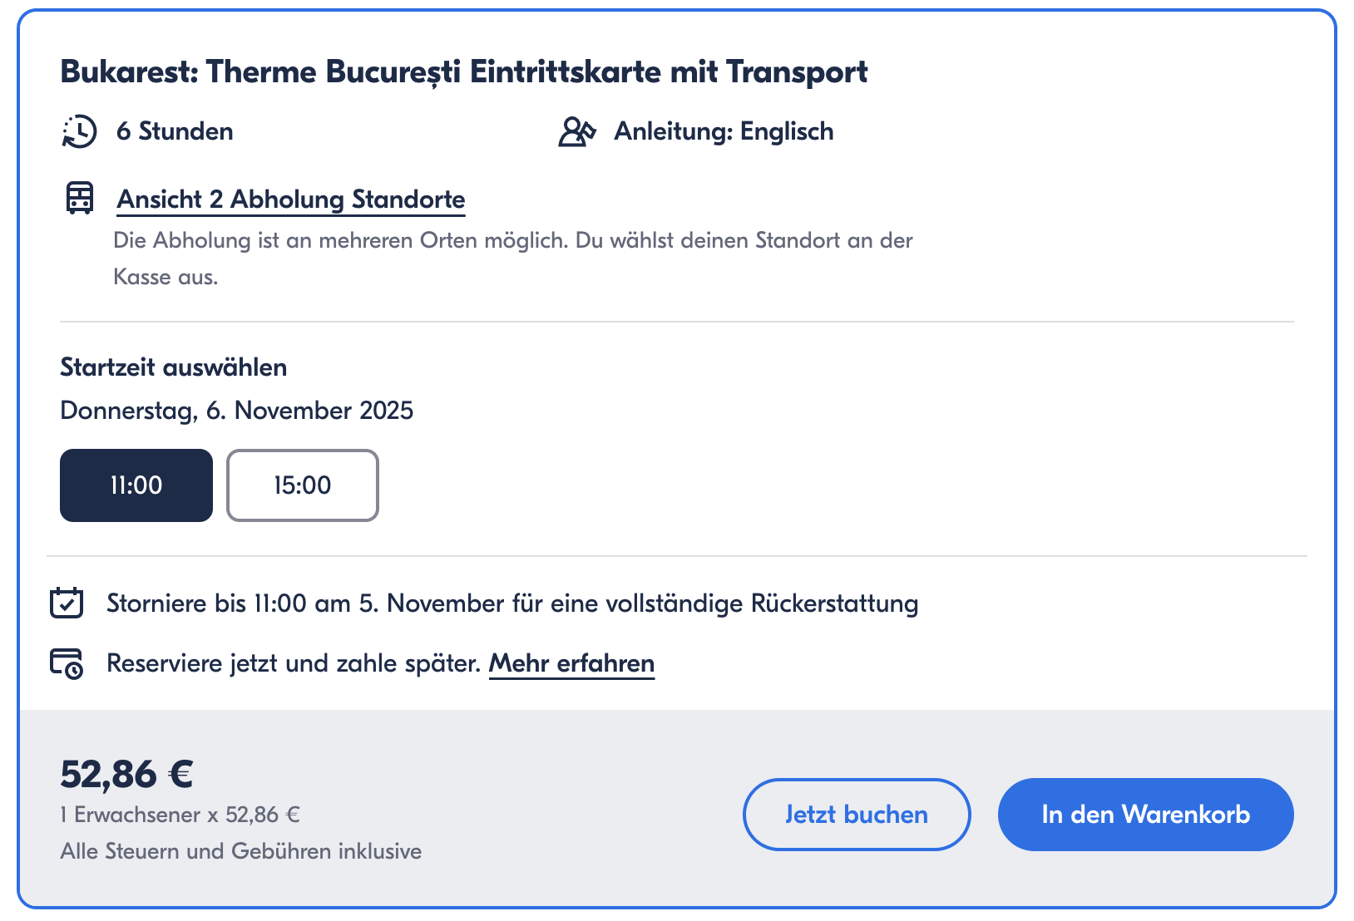Click the Alle Steuern und Gebühren inklusive note

pos(241,851)
